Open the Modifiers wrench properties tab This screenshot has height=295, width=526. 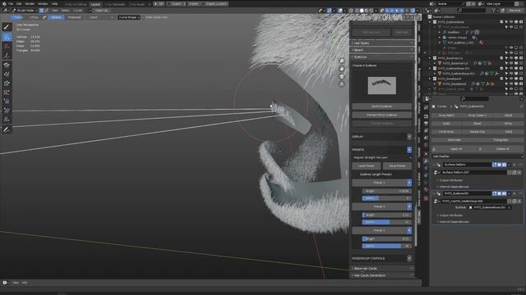426,161
